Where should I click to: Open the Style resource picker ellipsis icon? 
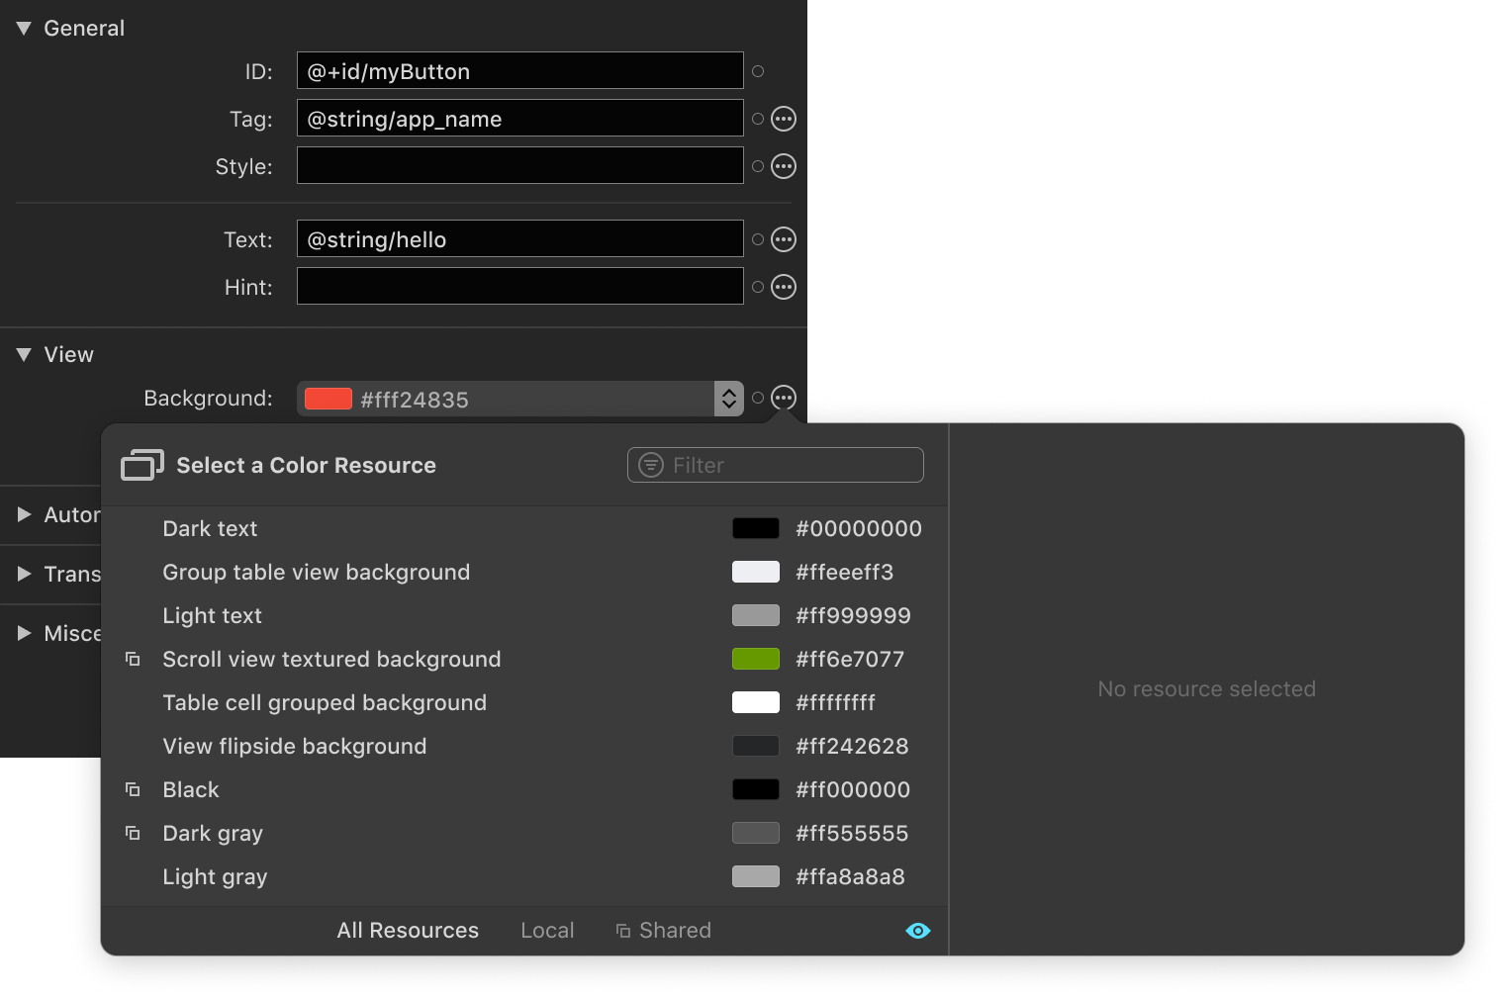point(783,165)
